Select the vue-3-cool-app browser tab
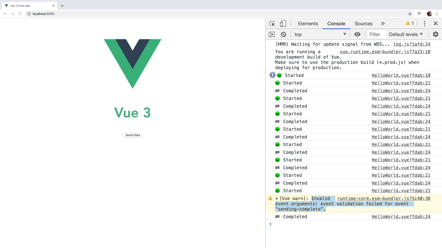The height and width of the screenshot is (248, 442). [29, 6]
